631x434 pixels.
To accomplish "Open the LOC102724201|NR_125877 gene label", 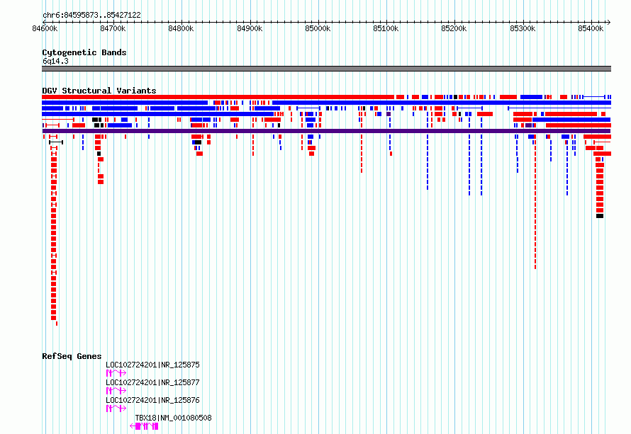I will pyautogui.click(x=152, y=382).
